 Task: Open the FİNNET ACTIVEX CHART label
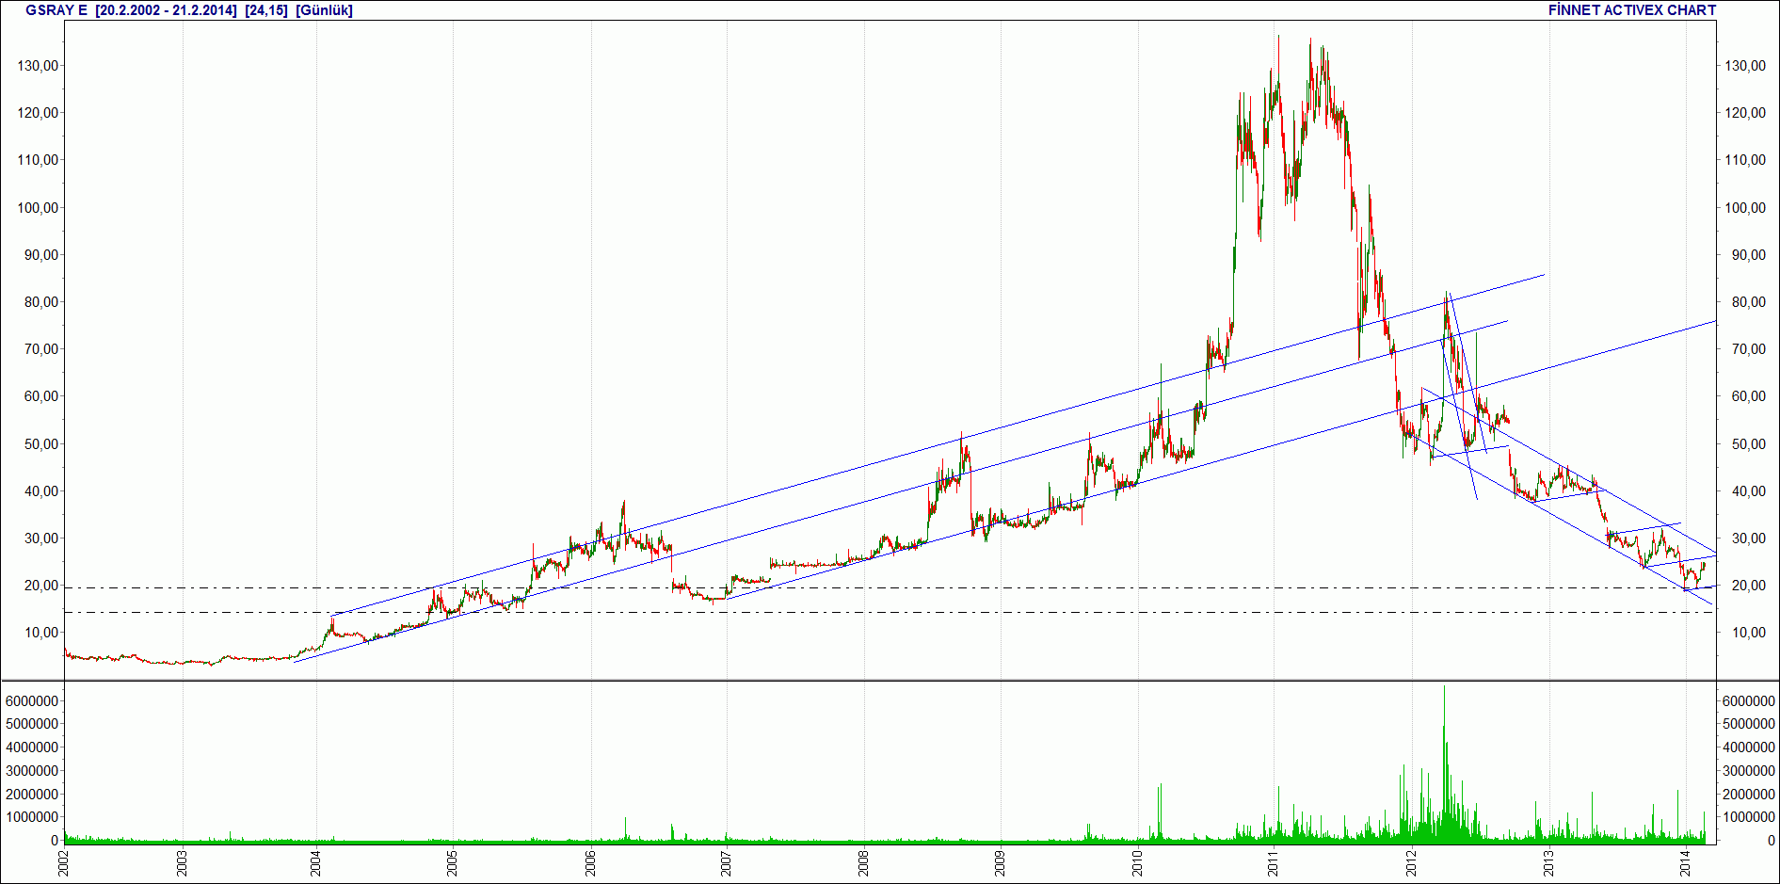1632,10
